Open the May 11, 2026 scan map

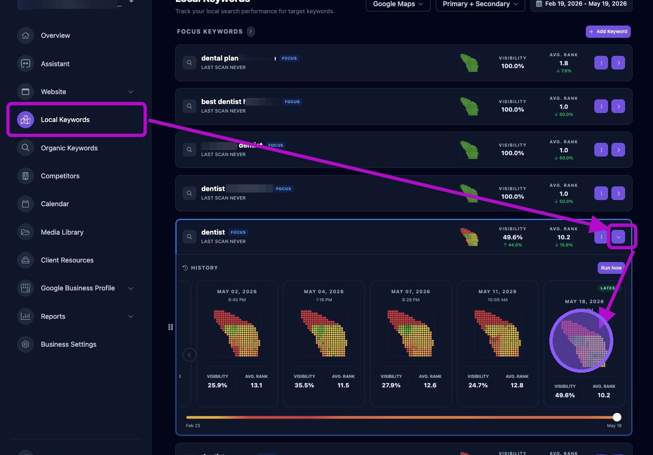pyautogui.click(x=498, y=333)
